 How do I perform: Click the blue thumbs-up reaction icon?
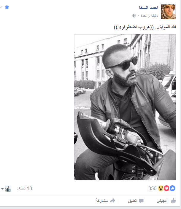pos(172,188)
